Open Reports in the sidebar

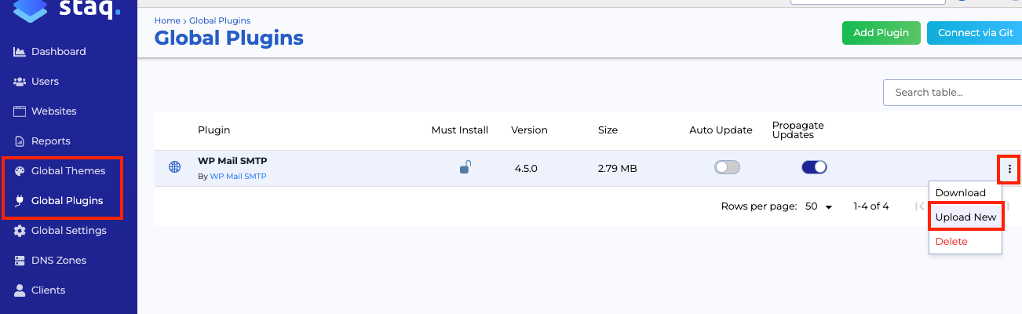point(51,141)
